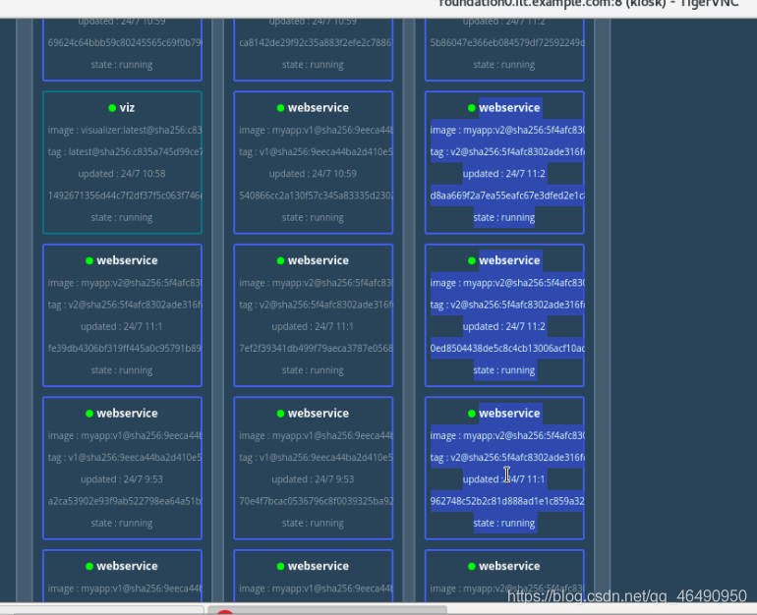Click green dot on webservice card 7ef2f39341db499
This screenshot has width=757, height=615.
click(280, 261)
